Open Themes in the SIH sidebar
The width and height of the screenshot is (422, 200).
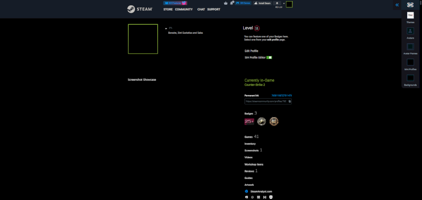point(410,18)
